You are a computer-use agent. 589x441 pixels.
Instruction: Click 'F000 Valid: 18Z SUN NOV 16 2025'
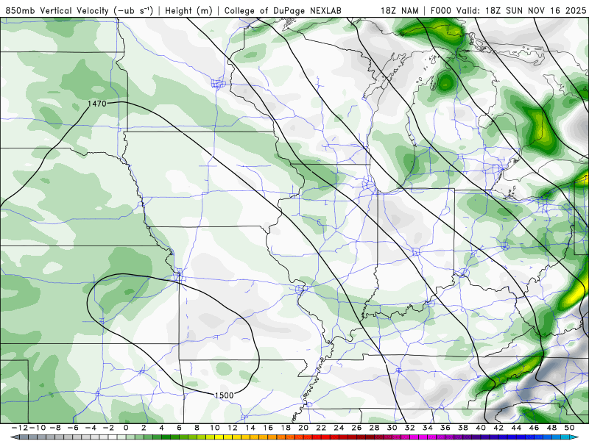pyautogui.click(x=508, y=10)
